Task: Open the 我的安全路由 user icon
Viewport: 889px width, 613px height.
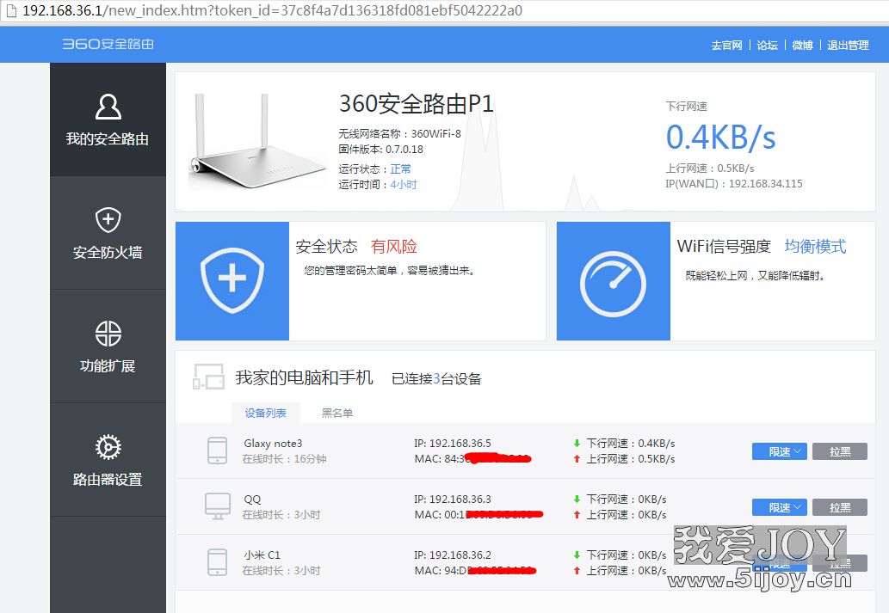Action: coord(108,107)
